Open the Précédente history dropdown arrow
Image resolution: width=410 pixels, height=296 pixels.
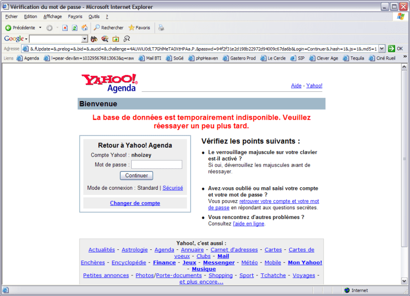40,28
